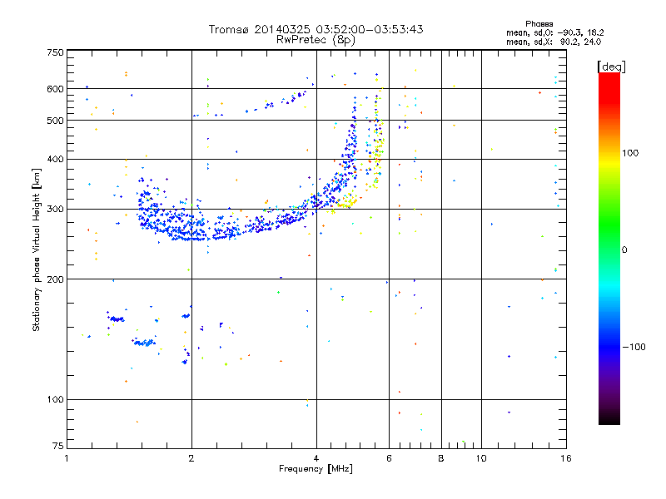The image size is (666, 499).
Task: Click the y-axis tick label '750'
Action: point(55,52)
